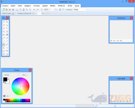Select the Pencil tool
135x108 pixels.
[x=4, y=41]
